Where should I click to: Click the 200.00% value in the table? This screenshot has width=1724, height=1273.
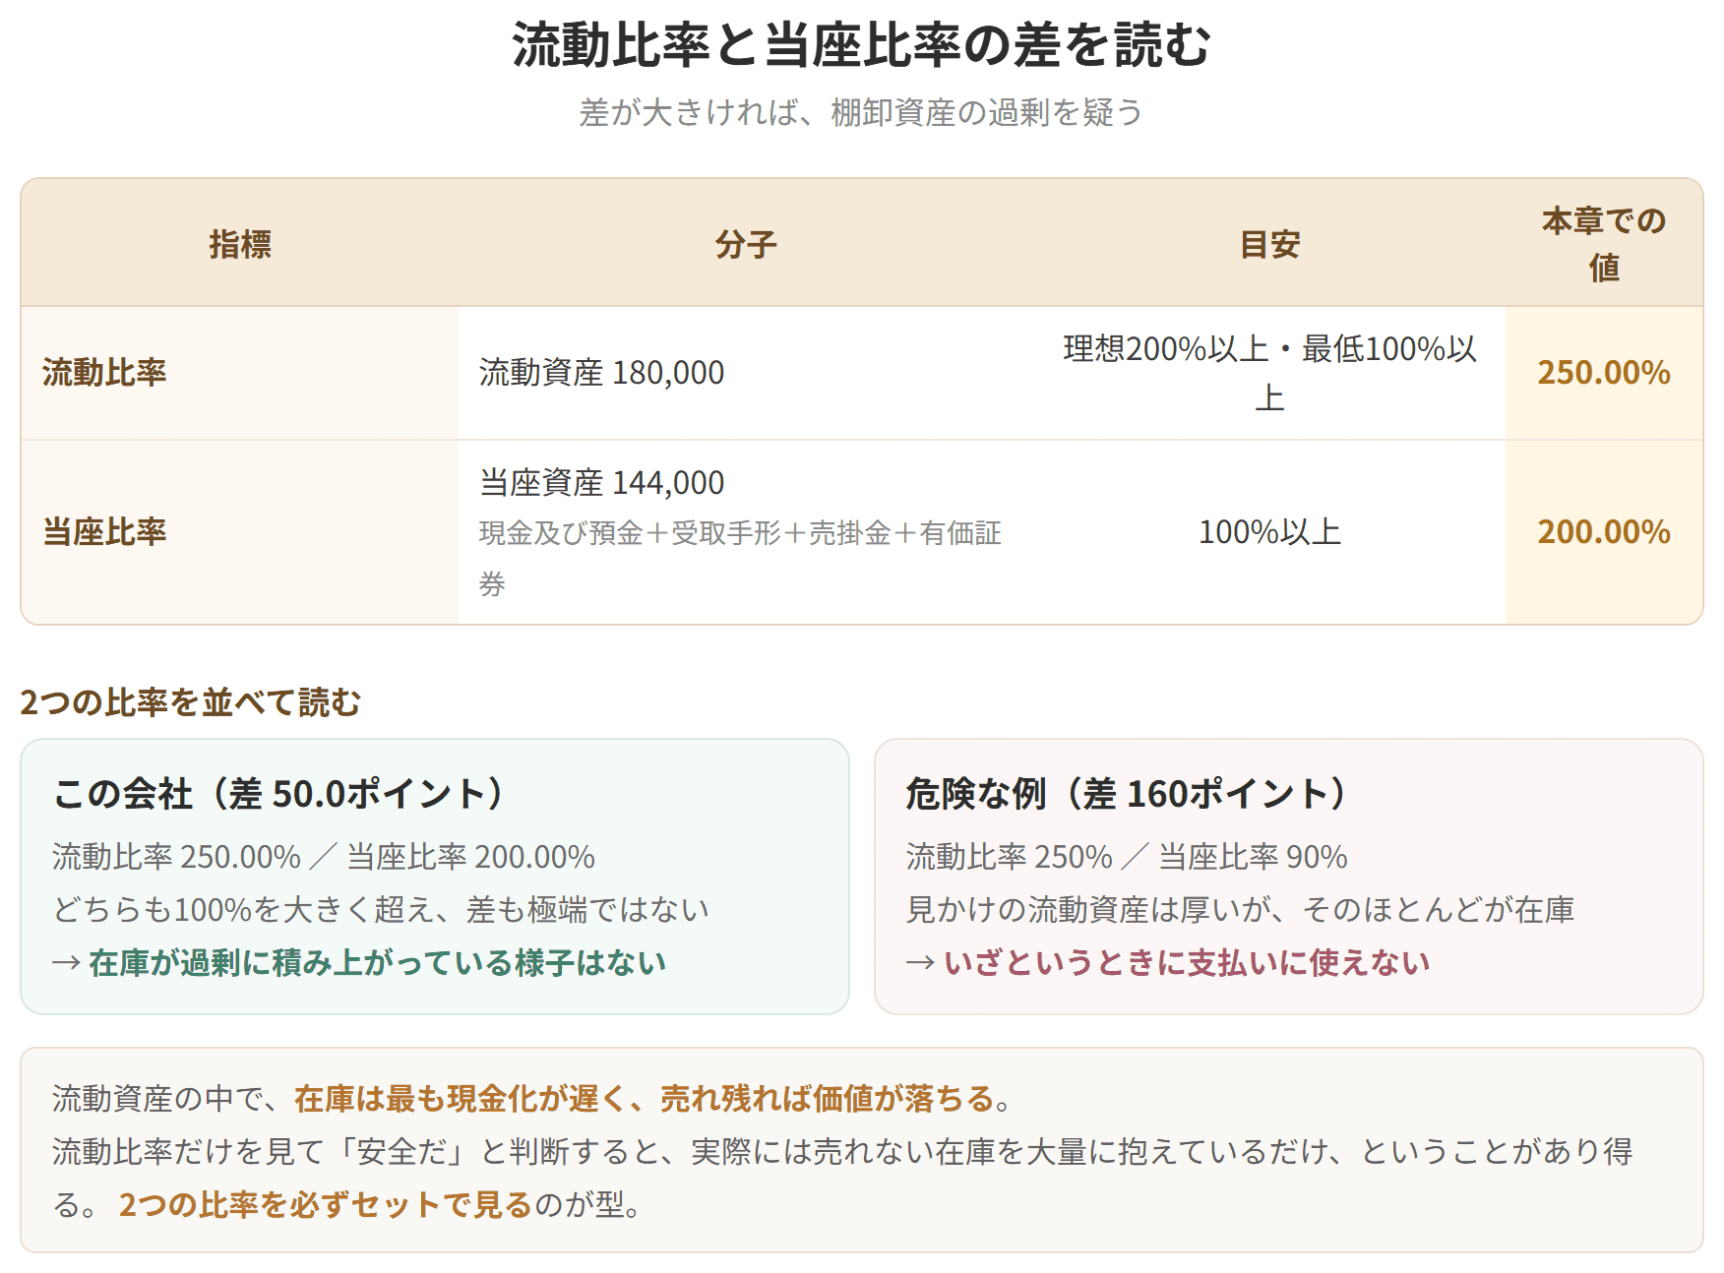coord(1604,532)
